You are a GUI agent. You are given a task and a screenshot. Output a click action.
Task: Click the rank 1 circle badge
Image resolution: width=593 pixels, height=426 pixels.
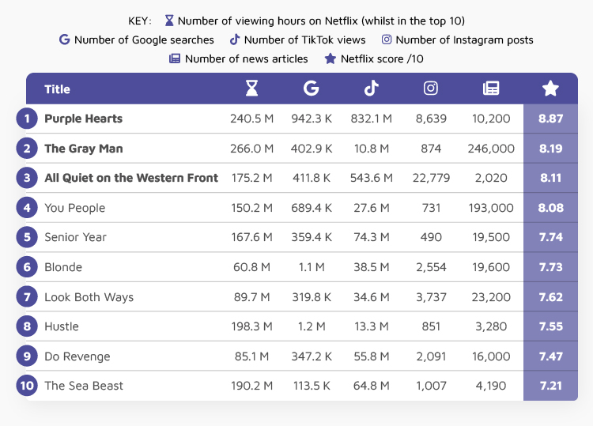(x=27, y=119)
